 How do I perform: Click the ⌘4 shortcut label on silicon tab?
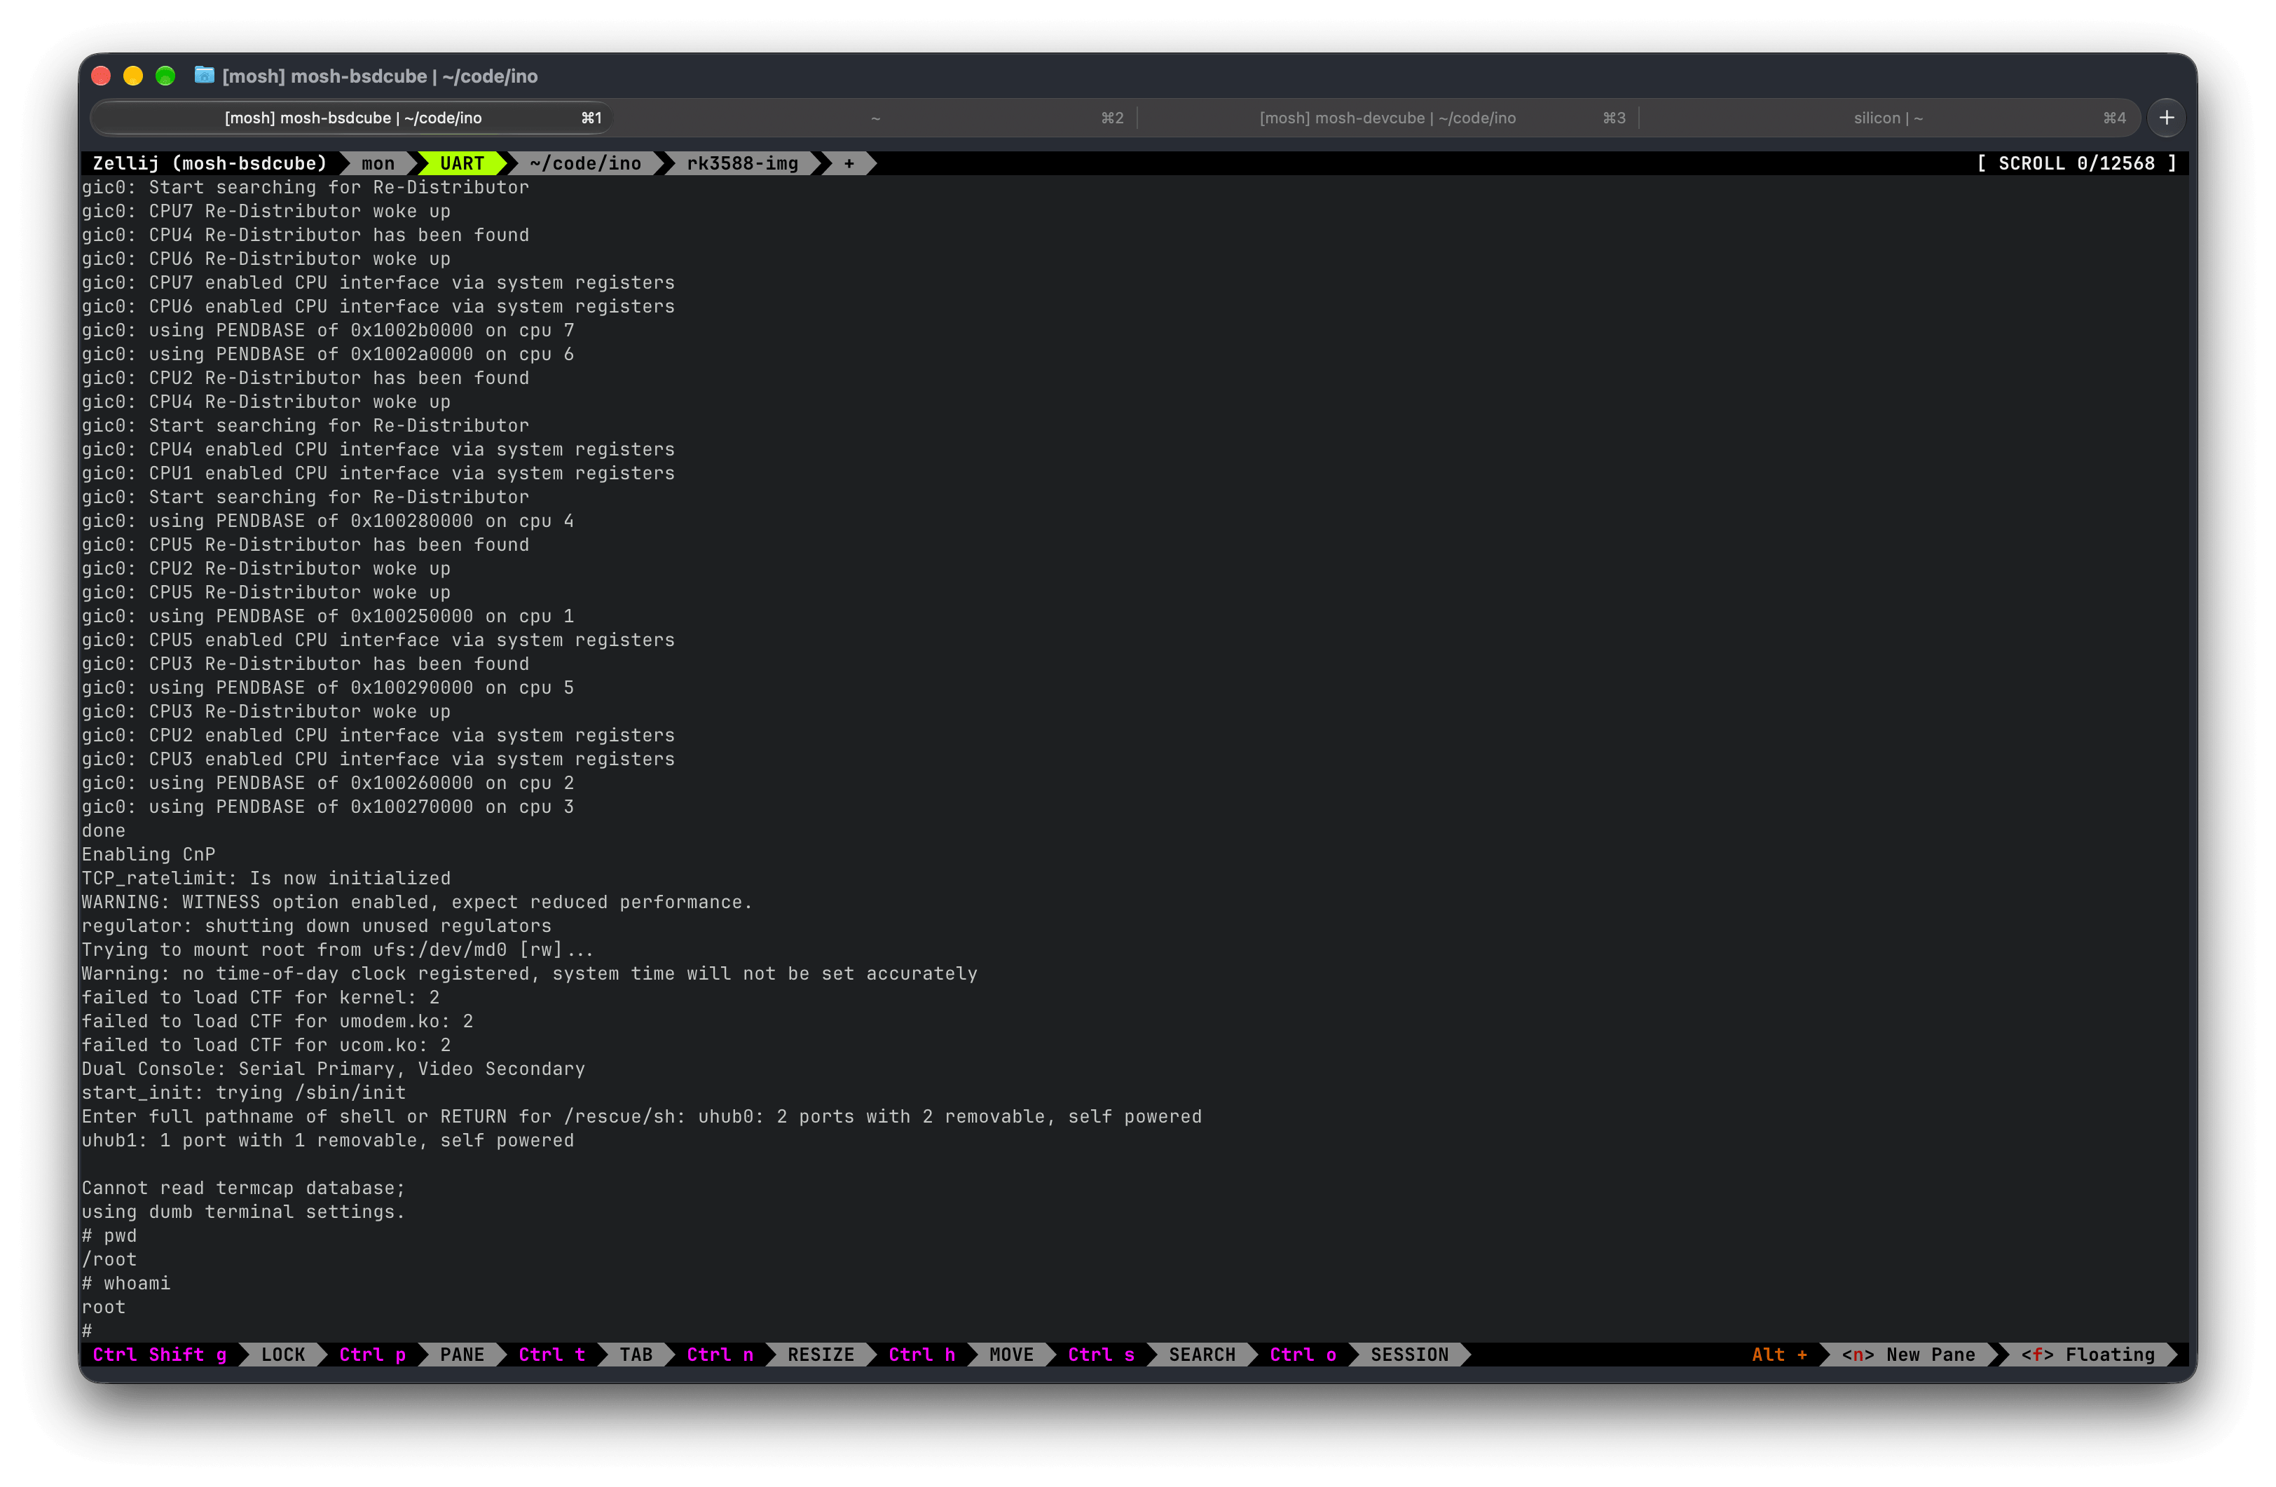(2114, 118)
